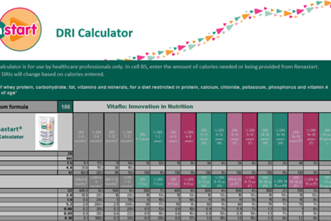
Task: Select the '% DRI 1-3 years' column header
Action: point(158,136)
